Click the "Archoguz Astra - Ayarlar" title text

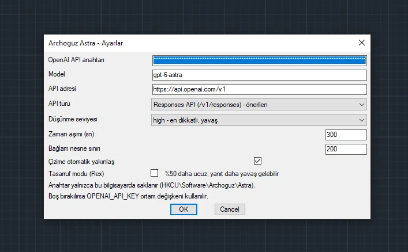pos(85,43)
